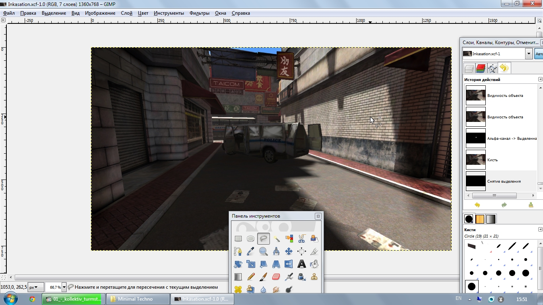The height and width of the screenshot is (305, 543).
Task: Pick the Scissors Select tool
Action: point(302,239)
